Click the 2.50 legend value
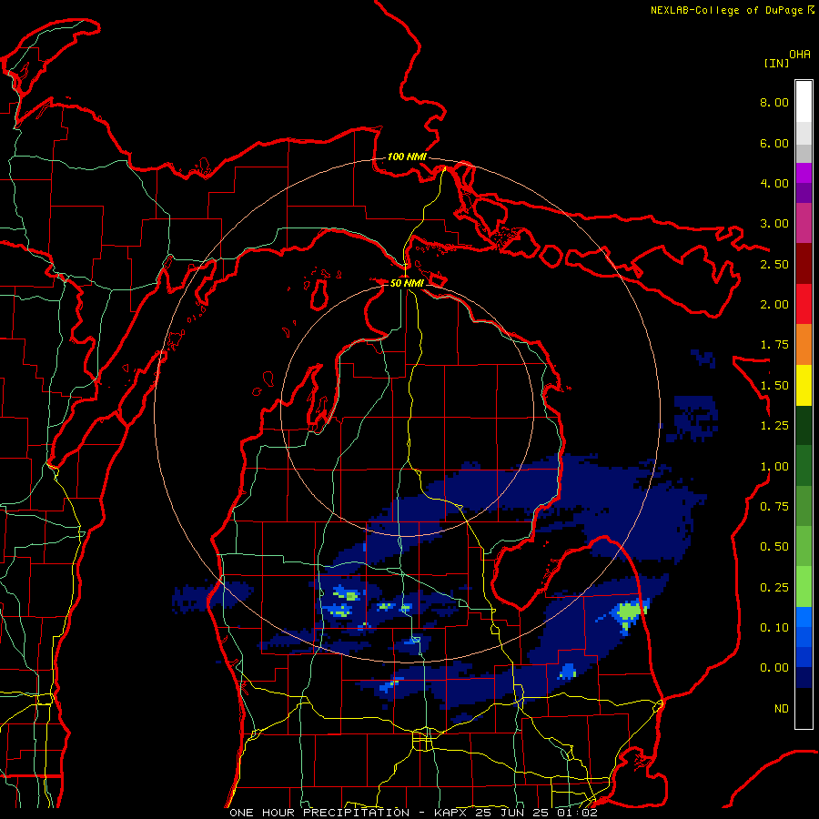 tap(774, 264)
